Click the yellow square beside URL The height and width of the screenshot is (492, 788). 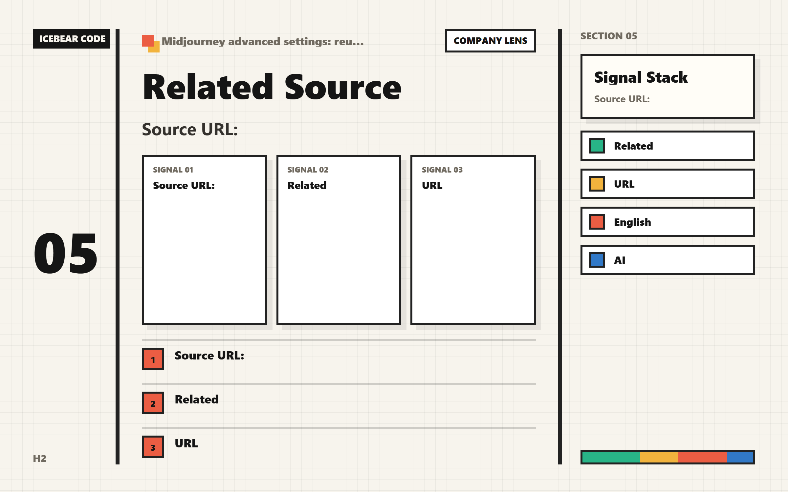coord(597,184)
